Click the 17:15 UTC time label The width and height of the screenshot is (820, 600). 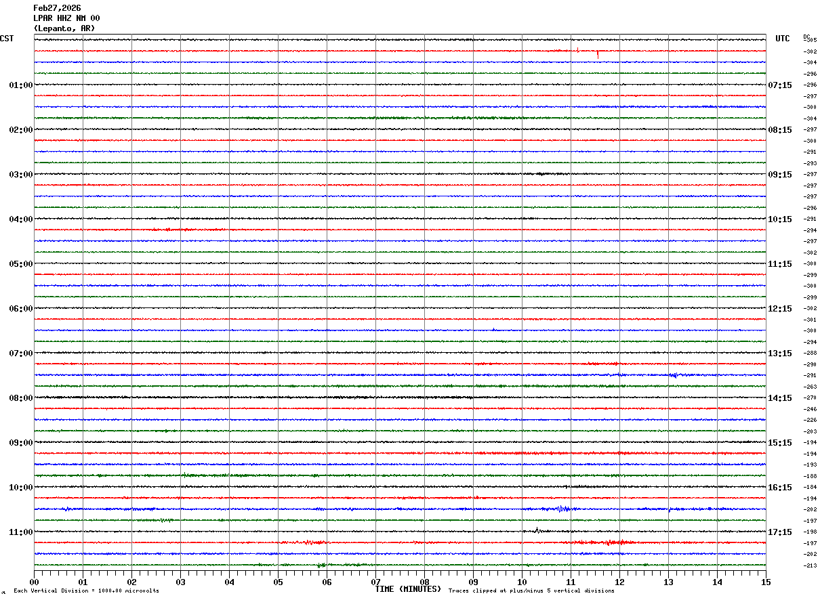click(x=780, y=532)
